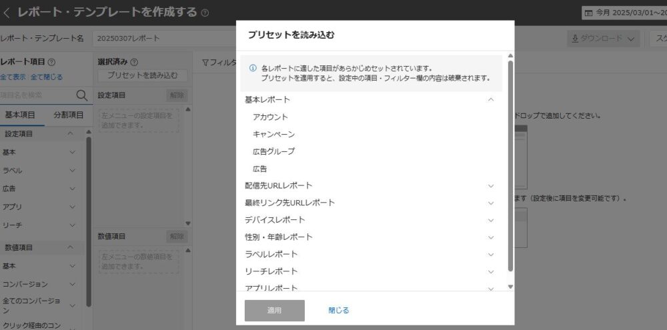Expand the コンバージョン item group
The image size is (667, 330).
72,284
